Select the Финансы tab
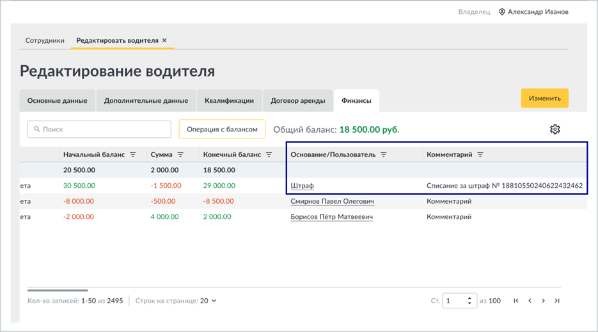 pos(356,100)
